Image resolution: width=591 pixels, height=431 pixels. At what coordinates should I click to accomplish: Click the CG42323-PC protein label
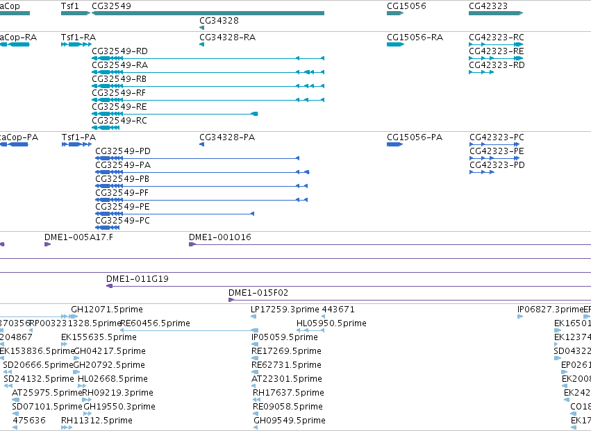click(x=497, y=137)
